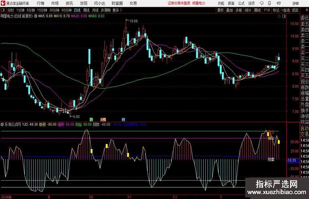Open the mobile phone icon
The image size is (309, 199).
269,3
